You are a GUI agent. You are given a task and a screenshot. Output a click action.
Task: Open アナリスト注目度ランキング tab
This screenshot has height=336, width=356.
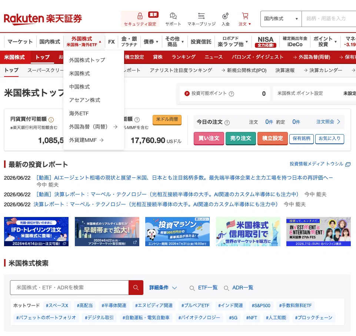tap(181, 70)
